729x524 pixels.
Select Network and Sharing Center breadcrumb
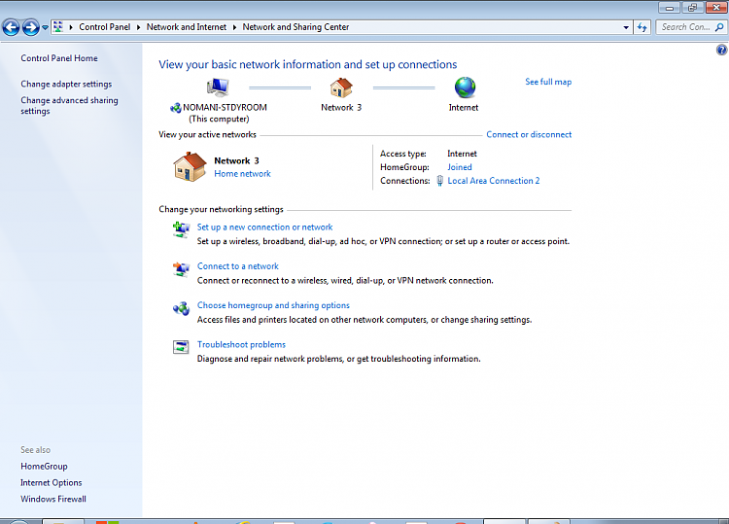point(295,27)
